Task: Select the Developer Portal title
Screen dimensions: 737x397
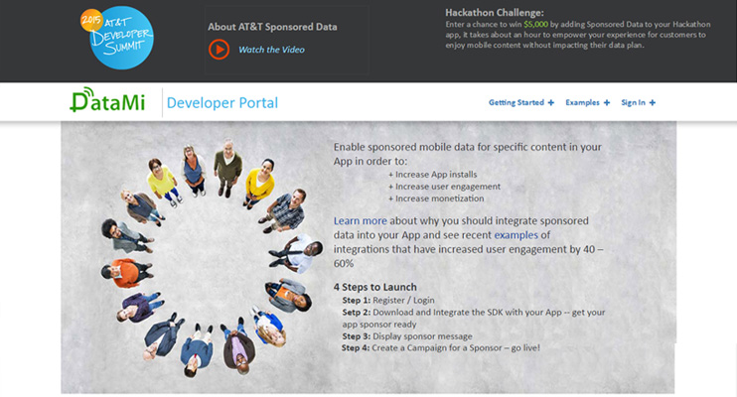Action: pyautogui.click(x=221, y=103)
